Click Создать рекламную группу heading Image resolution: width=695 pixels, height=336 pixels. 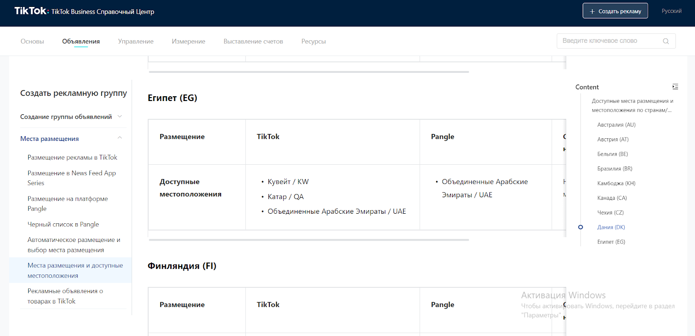point(73,93)
